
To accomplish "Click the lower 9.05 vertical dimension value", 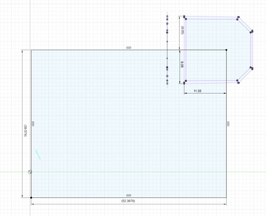I will coord(182,64).
